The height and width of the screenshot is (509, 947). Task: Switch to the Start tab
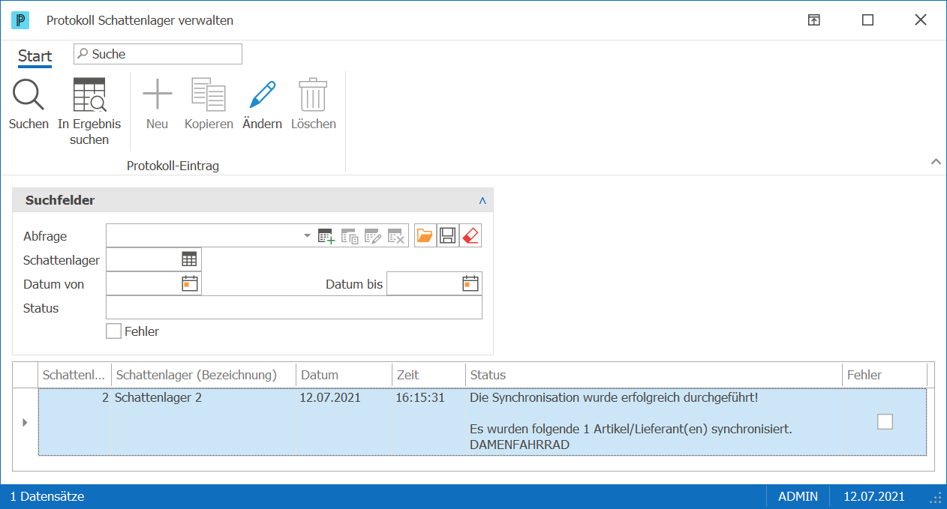coord(35,56)
